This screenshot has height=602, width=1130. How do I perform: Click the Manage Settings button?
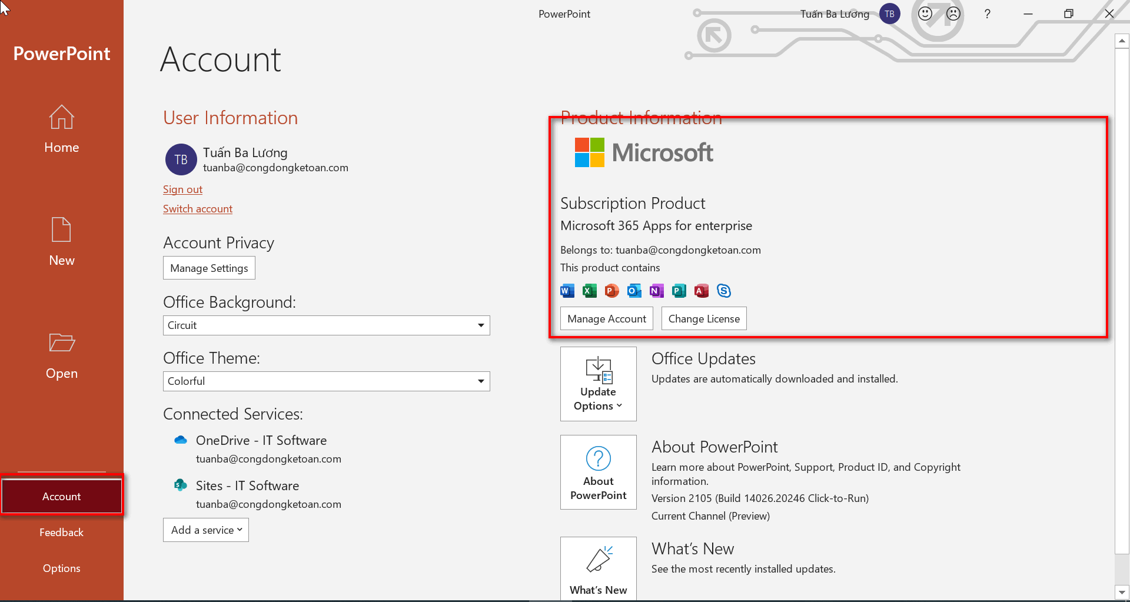pyautogui.click(x=209, y=268)
